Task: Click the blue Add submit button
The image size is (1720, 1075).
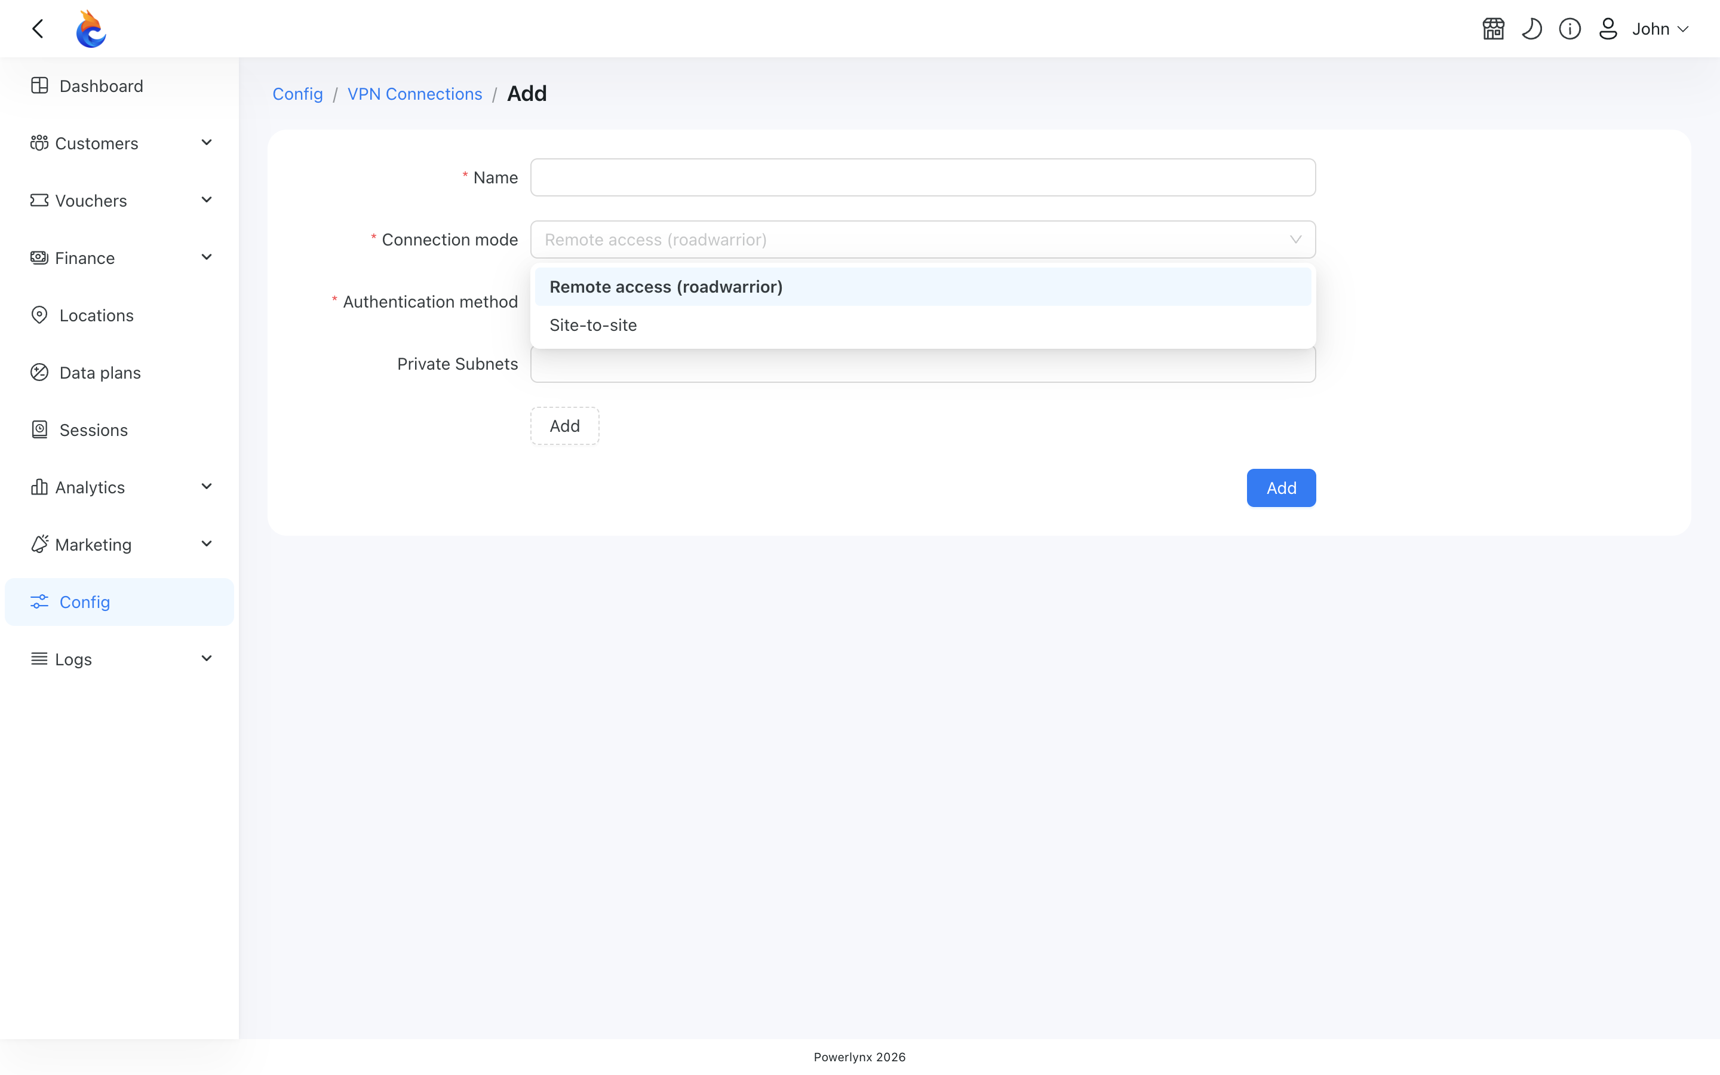Action: tap(1281, 488)
